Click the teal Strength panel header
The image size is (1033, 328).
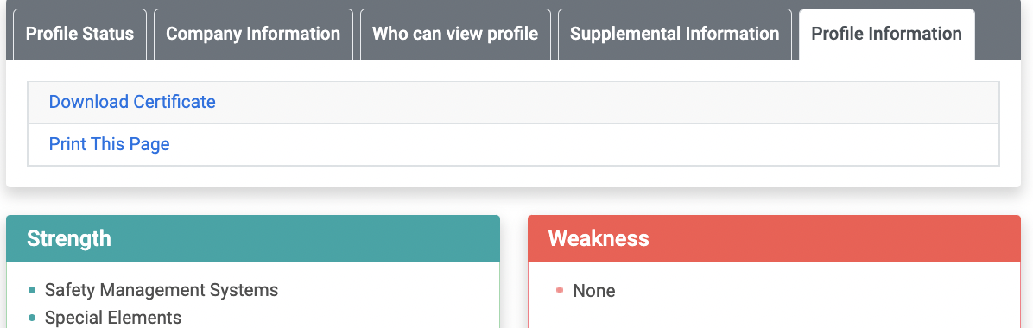[253, 238]
